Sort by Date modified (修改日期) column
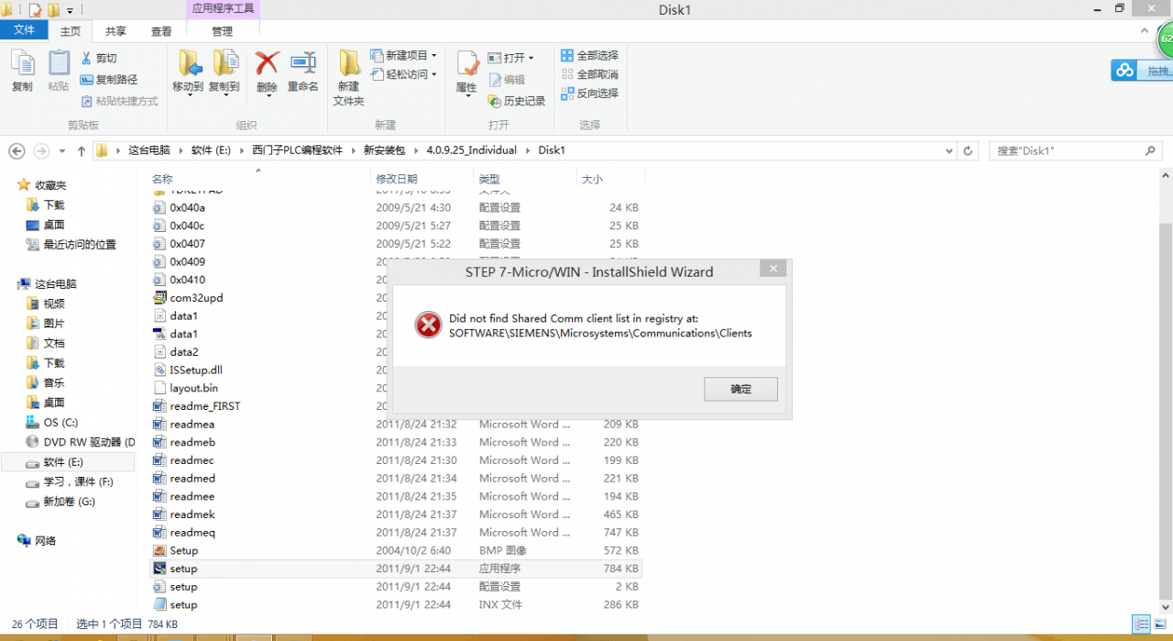Screen dimensions: 1173x641 click(x=397, y=179)
